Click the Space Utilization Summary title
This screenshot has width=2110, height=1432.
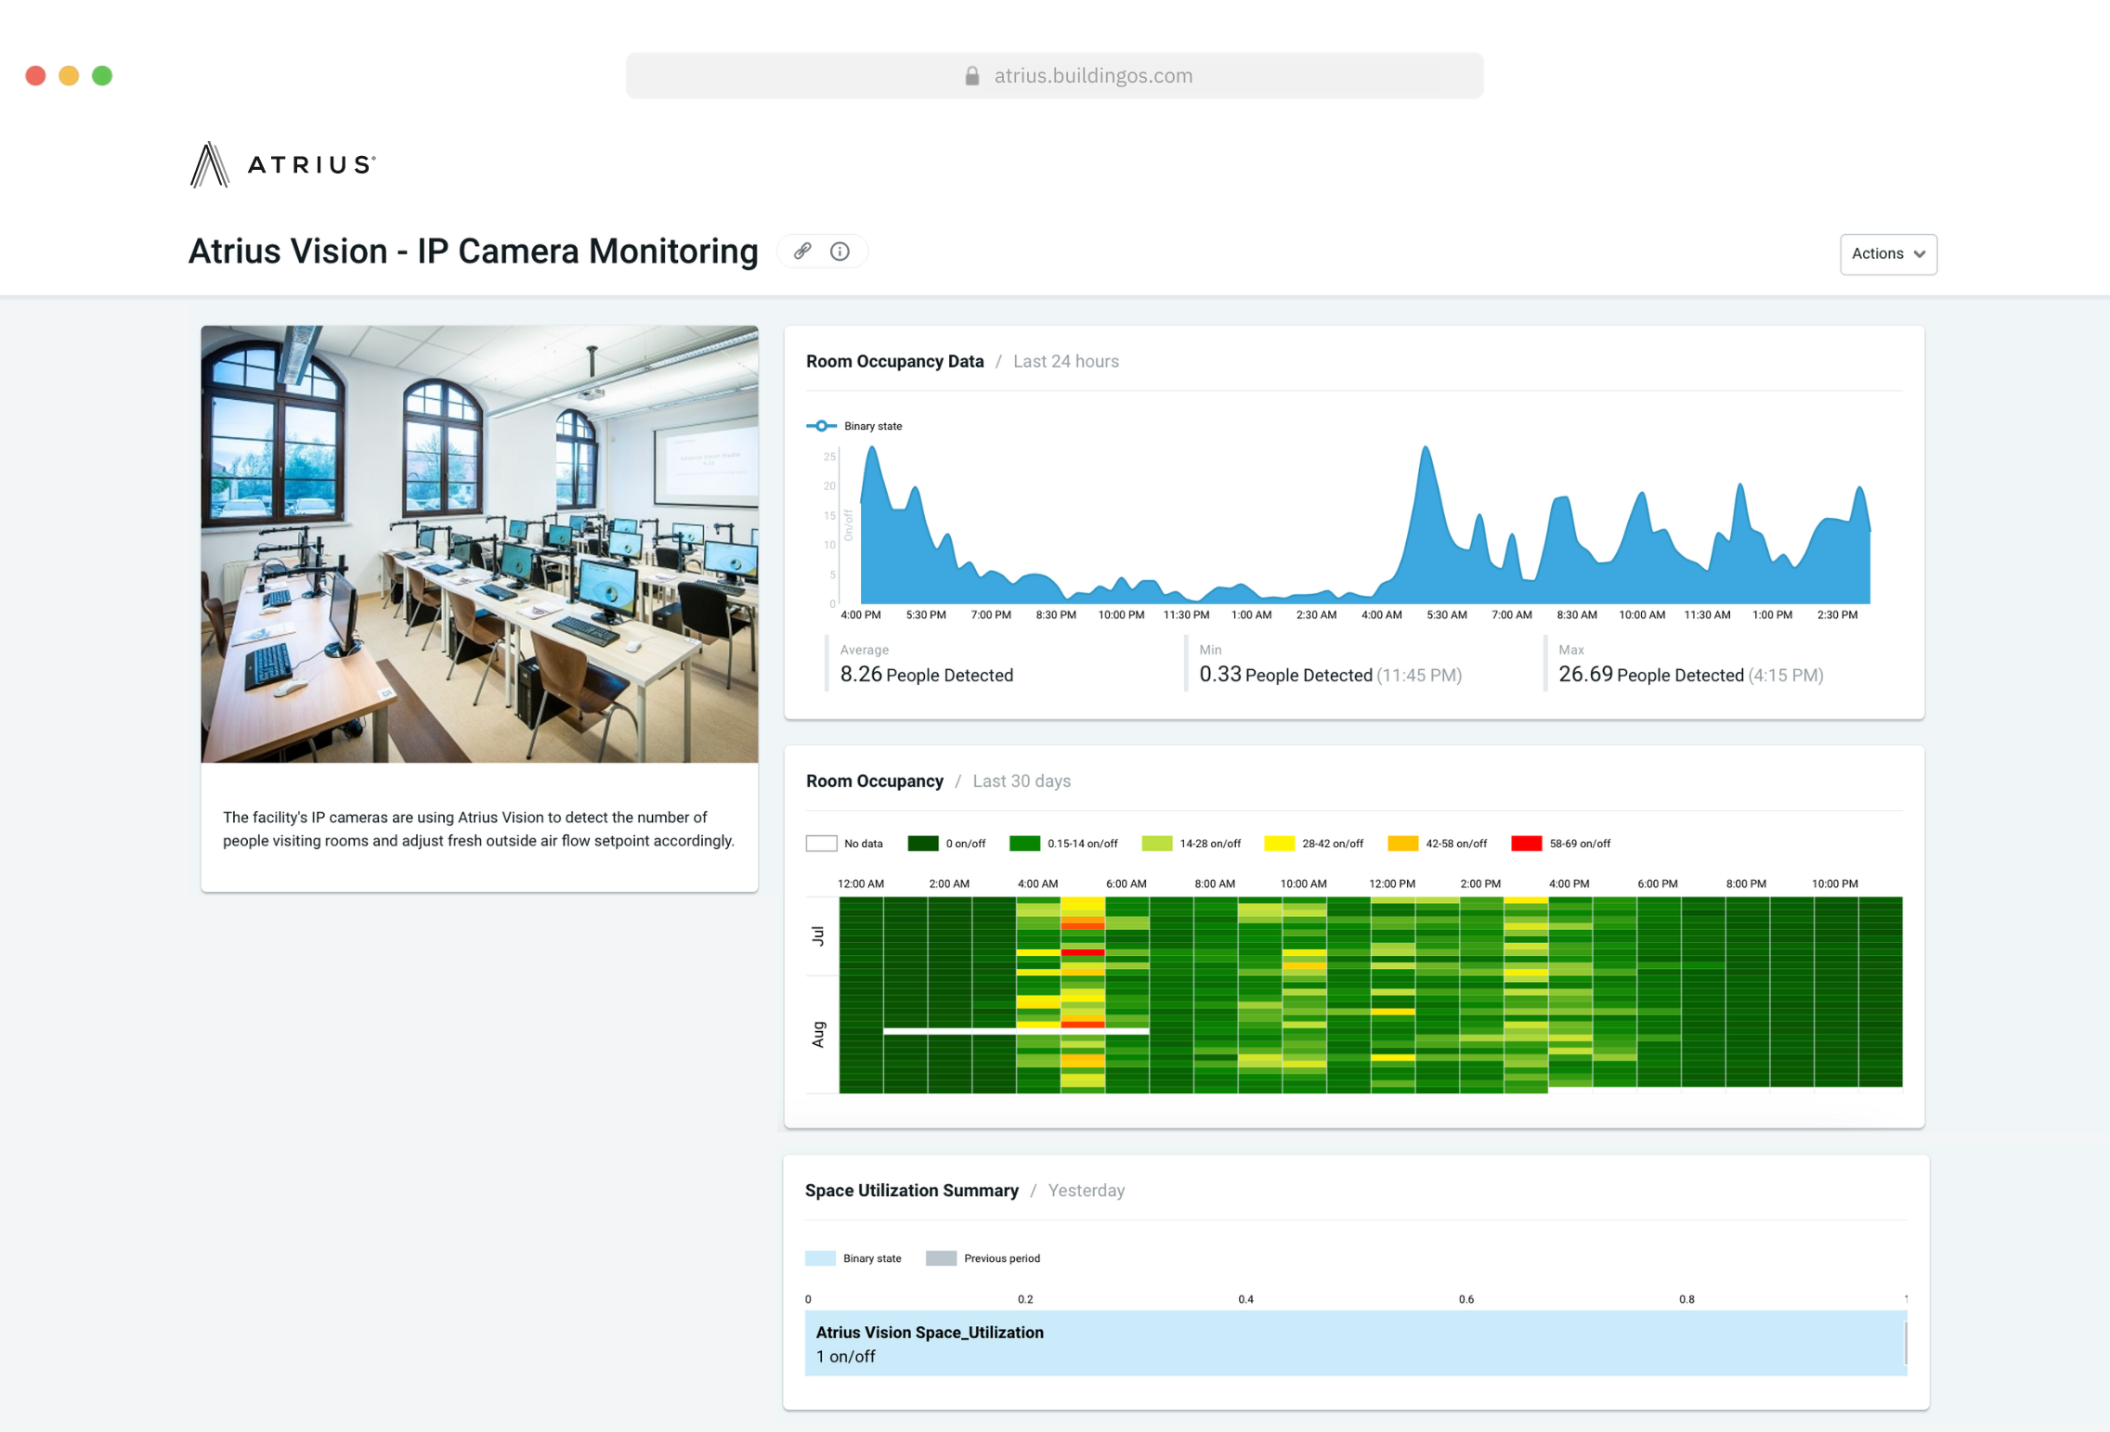(911, 1190)
